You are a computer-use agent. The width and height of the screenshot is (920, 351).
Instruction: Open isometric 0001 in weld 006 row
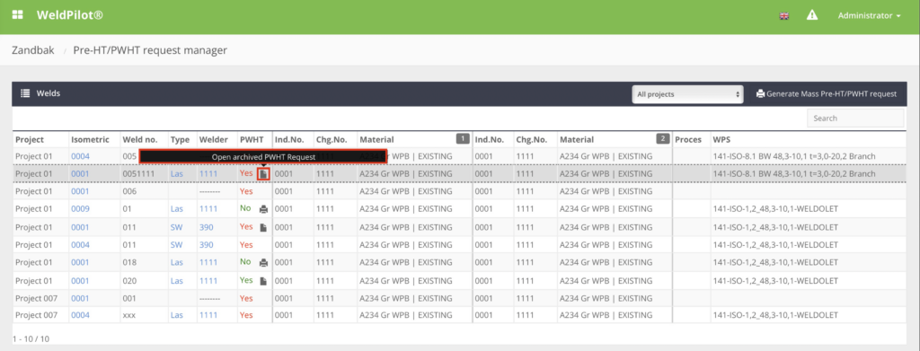[x=80, y=191]
